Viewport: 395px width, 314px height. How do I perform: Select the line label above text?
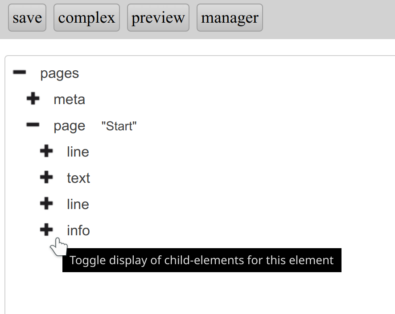pyautogui.click(x=78, y=152)
